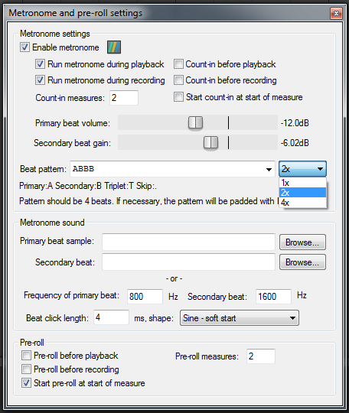The height and width of the screenshot is (413, 349).
Task: Uncheck Run metronome during recording
Action: point(40,80)
